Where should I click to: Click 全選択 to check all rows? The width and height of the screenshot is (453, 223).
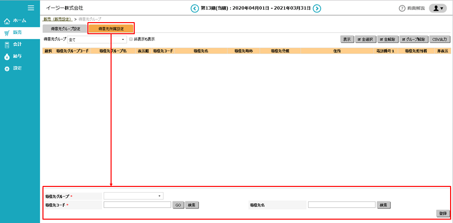(x=366, y=39)
